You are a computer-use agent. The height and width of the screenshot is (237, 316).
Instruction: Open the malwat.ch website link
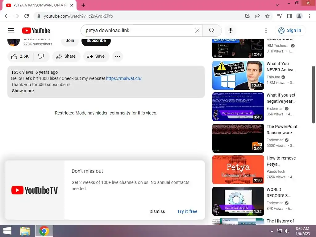click(124, 78)
